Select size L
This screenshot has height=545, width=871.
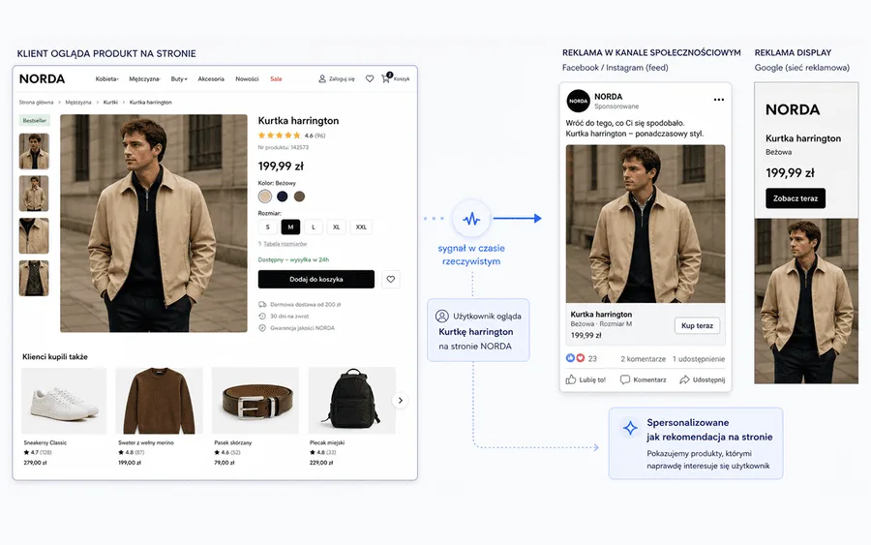click(x=314, y=227)
